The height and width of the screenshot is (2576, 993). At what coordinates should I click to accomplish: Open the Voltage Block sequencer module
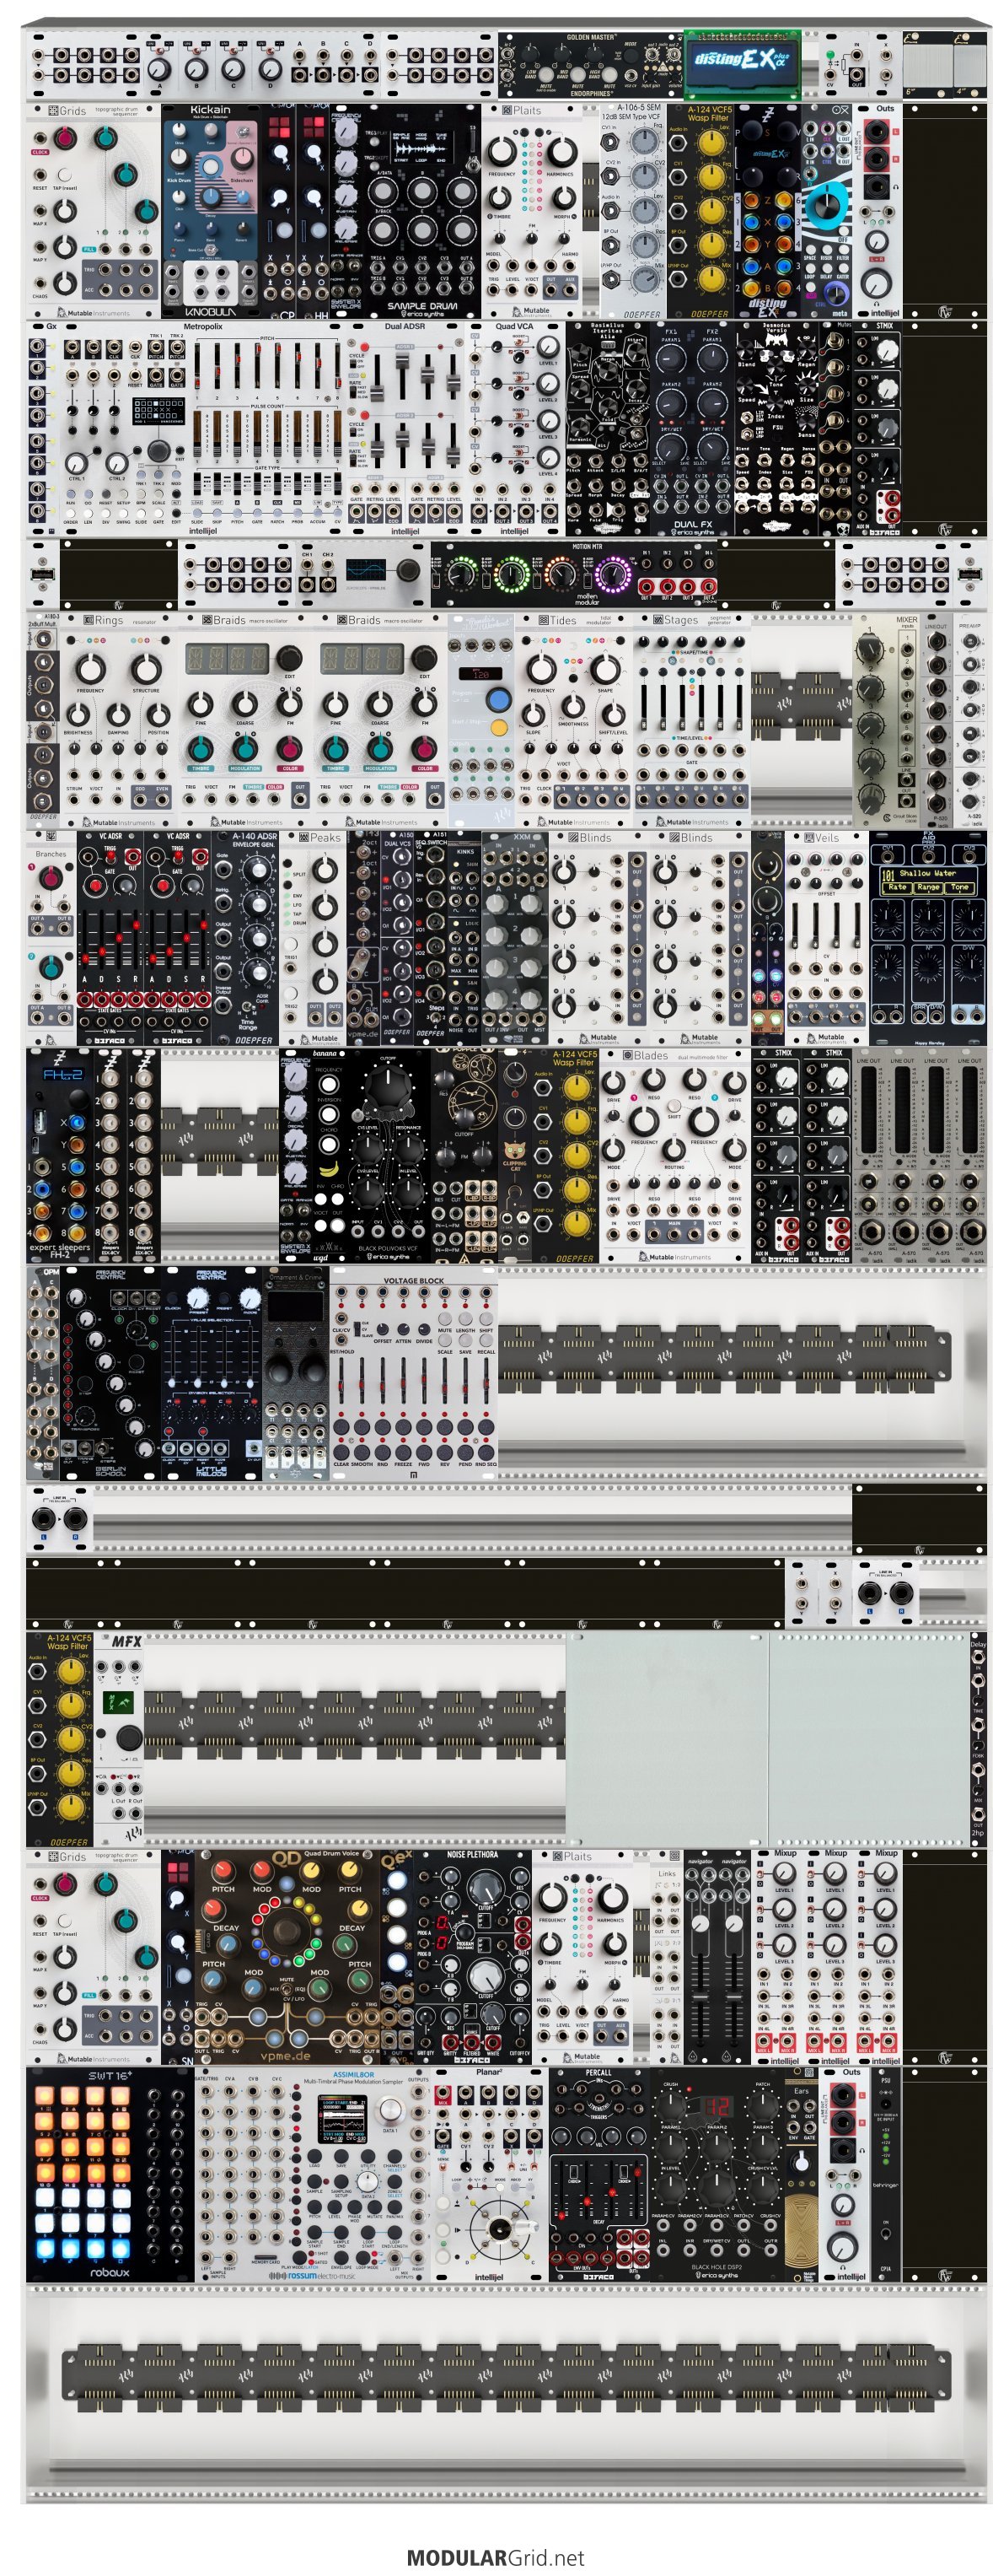(414, 1372)
